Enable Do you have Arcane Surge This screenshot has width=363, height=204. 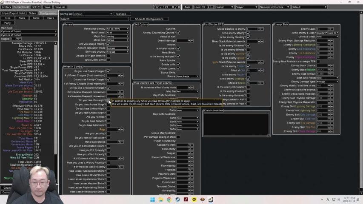click(109, 105)
